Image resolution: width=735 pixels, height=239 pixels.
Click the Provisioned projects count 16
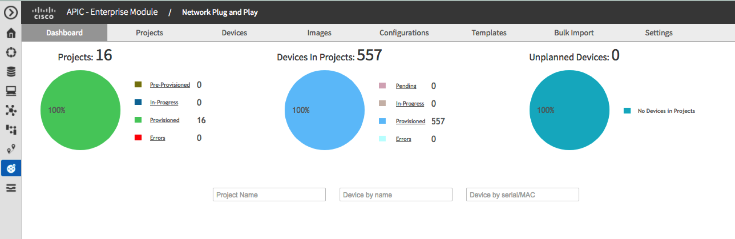[x=201, y=120]
